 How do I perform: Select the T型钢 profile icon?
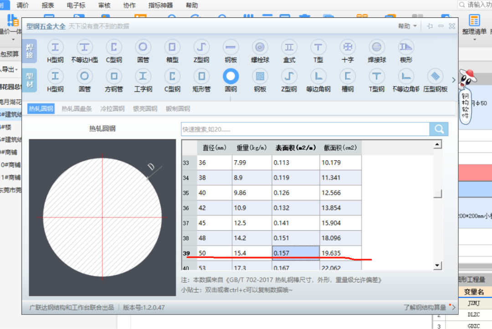[377, 76]
